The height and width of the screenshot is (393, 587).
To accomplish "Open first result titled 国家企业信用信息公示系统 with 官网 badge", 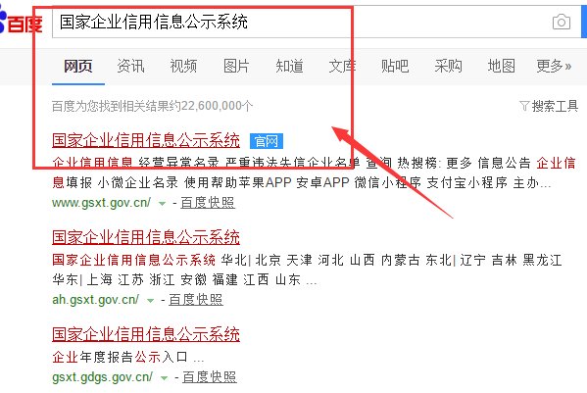I will tap(146, 141).
